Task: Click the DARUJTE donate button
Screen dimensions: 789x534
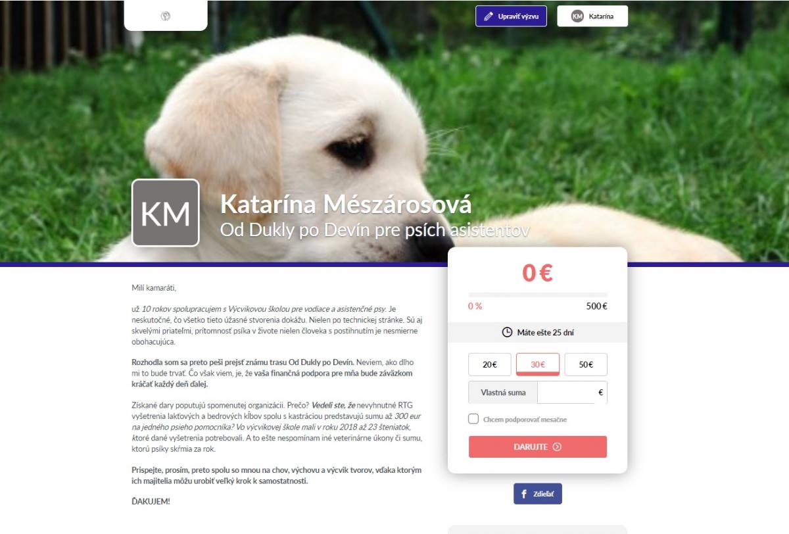Action: 538,447
